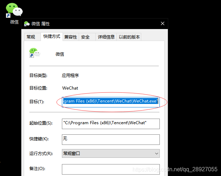221x176 pixels.
Task: Click the 微信 name text beside the icon
Action: click(x=60, y=54)
